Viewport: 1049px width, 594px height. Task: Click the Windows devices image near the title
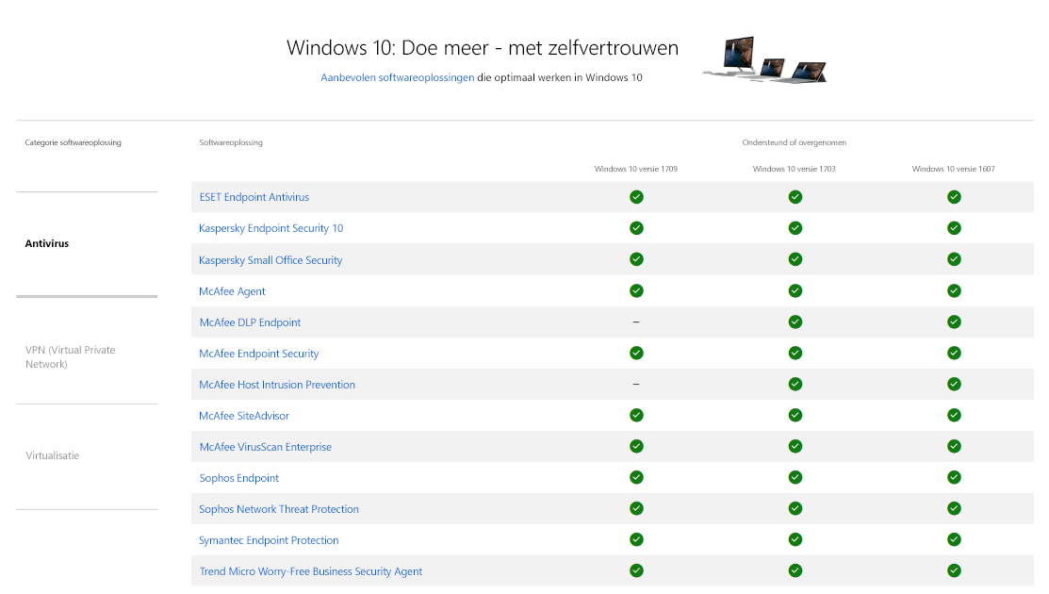click(764, 58)
